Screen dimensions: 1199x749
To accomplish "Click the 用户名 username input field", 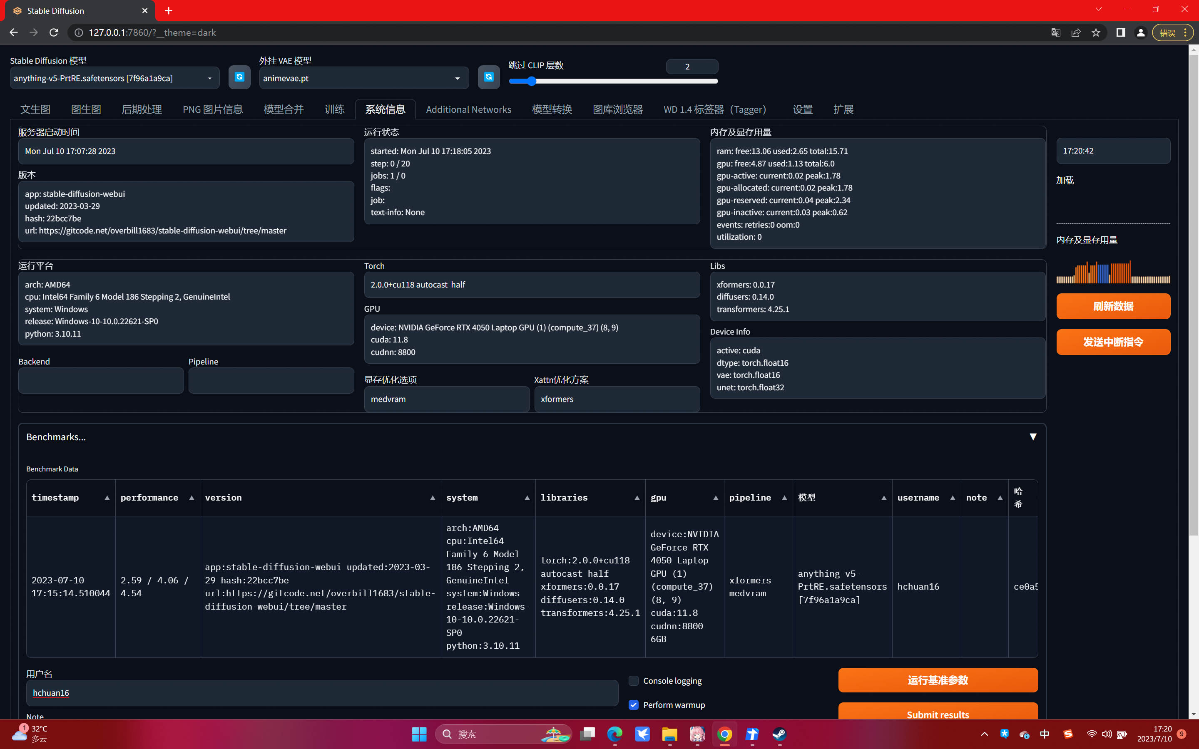I will coord(322,692).
